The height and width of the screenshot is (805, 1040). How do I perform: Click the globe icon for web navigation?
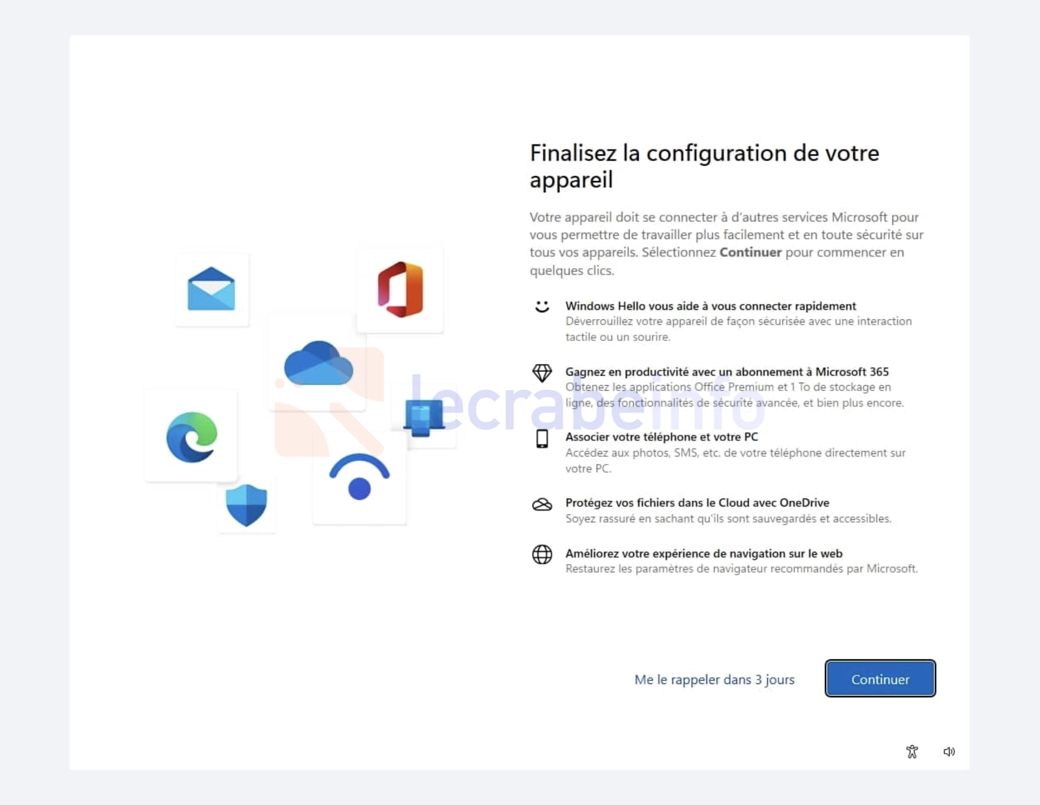point(542,554)
